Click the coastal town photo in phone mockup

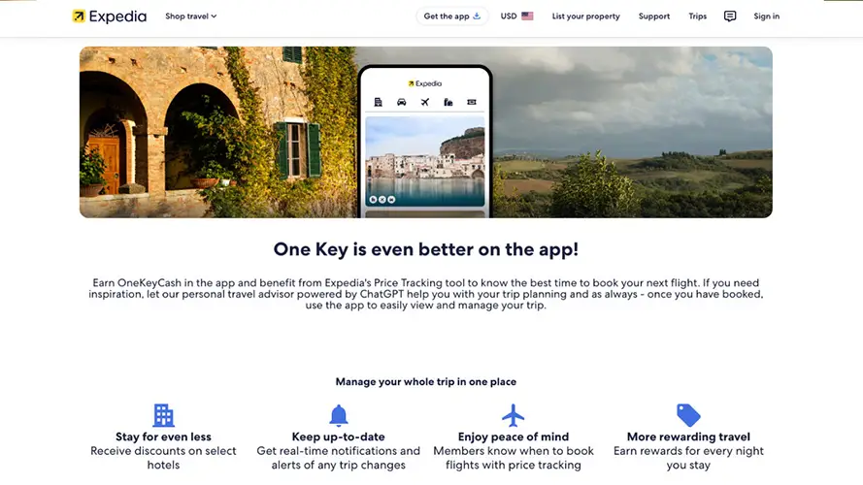[x=425, y=162]
